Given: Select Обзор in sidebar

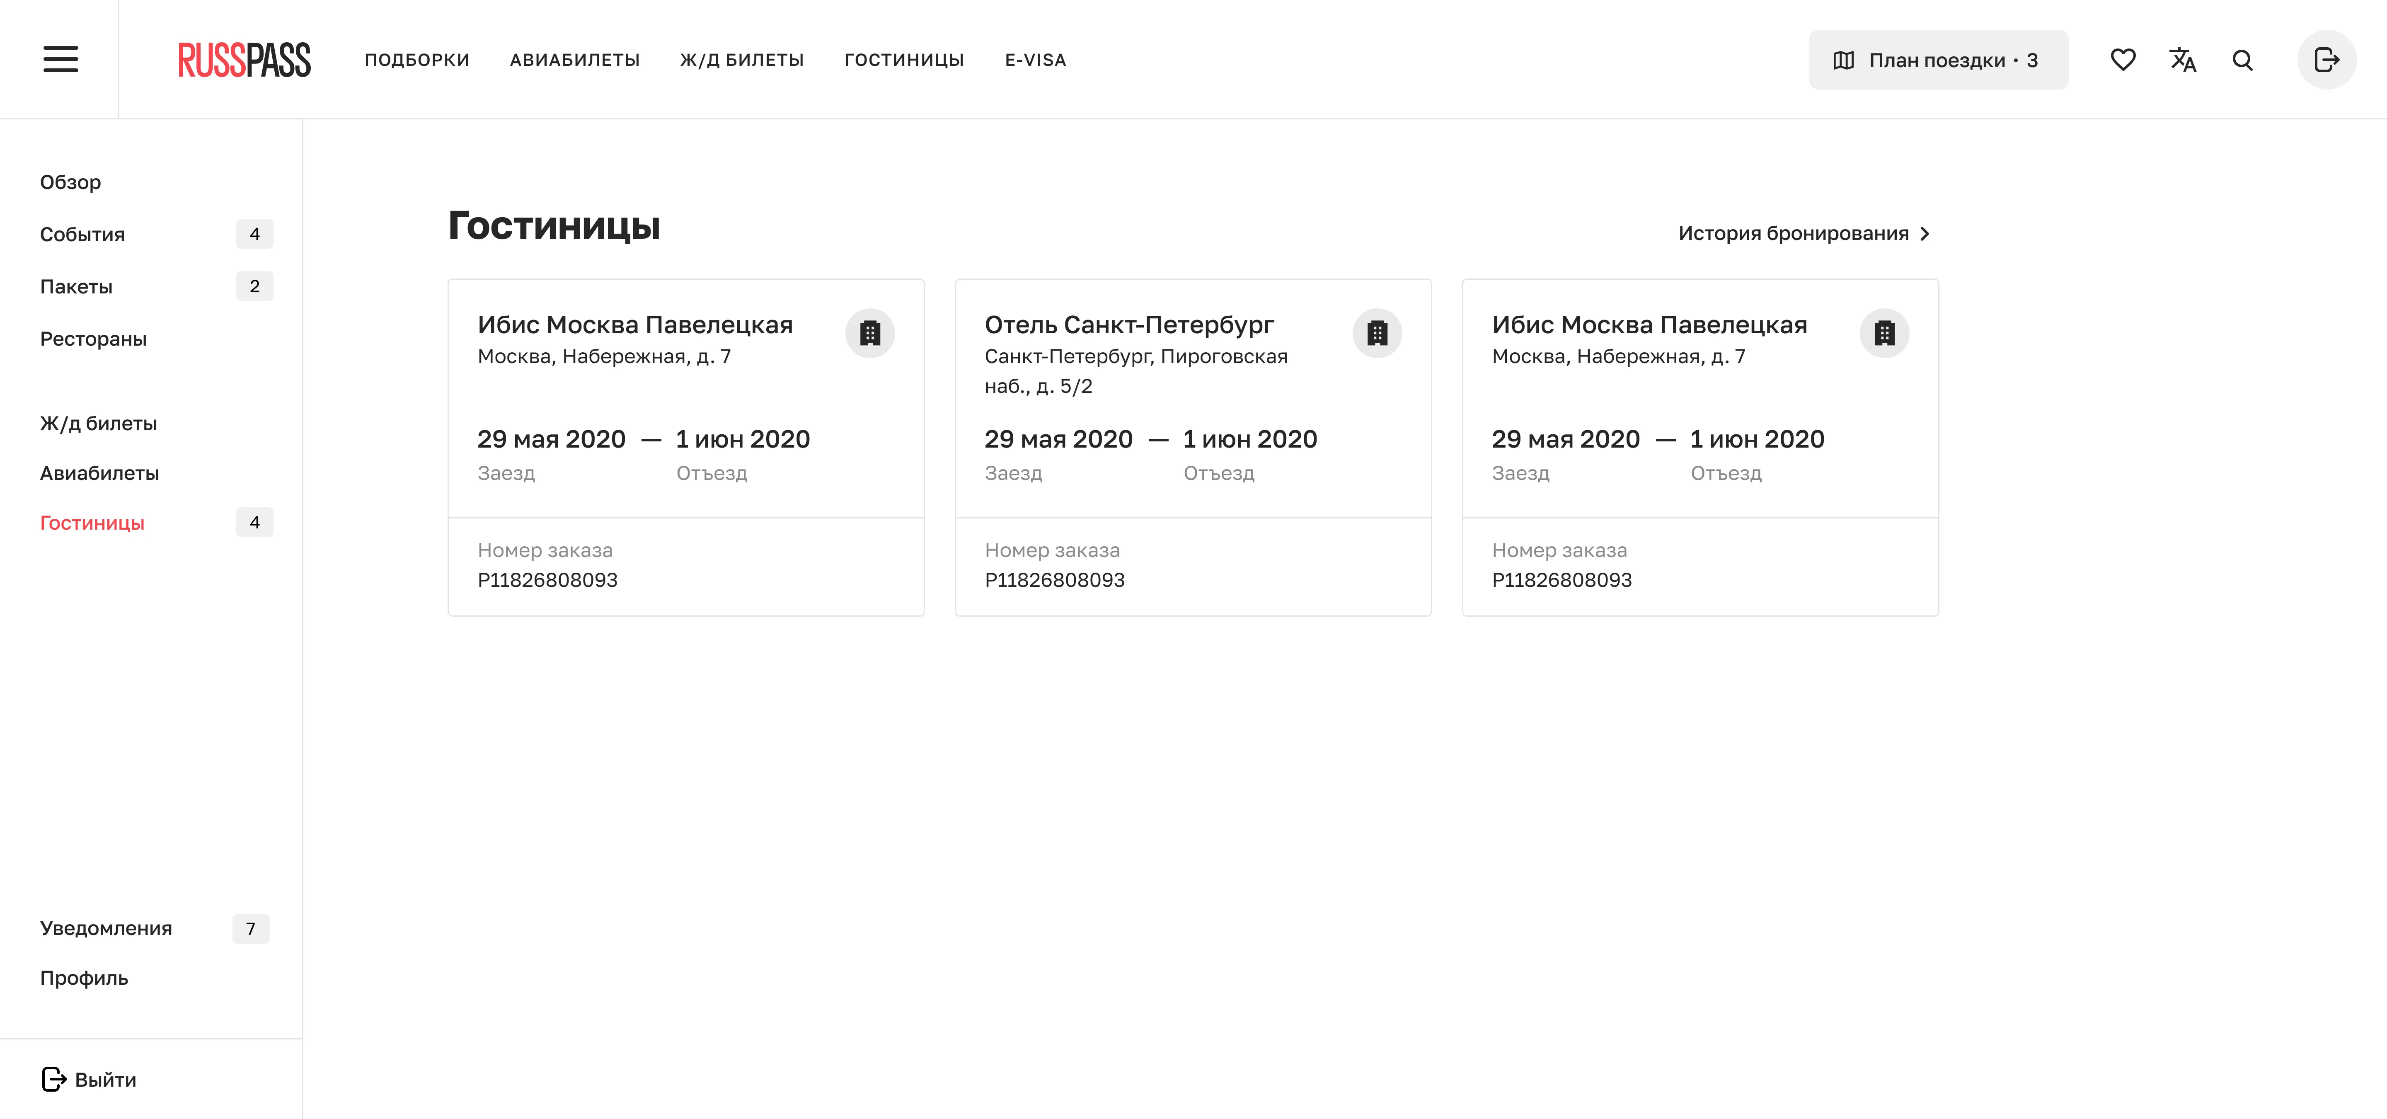Looking at the screenshot, I should pyautogui.click(x=70, y=182).
